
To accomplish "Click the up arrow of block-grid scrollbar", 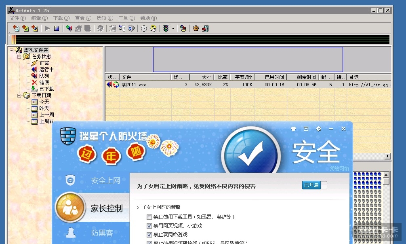I will tap(386, 174).
